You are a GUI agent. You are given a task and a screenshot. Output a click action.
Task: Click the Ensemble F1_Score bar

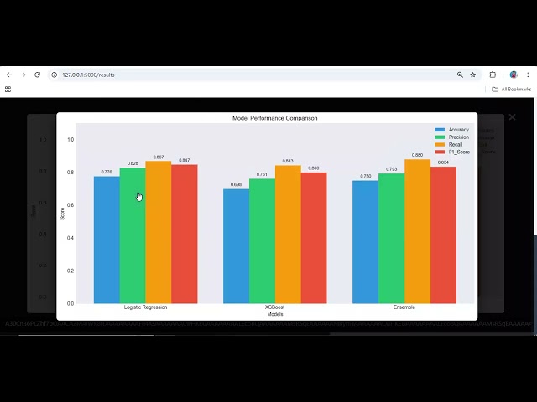click(444, 235)
